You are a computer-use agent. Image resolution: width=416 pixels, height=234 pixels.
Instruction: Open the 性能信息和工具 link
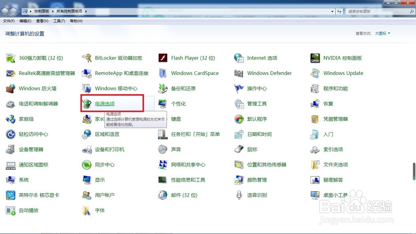[188, 180]
